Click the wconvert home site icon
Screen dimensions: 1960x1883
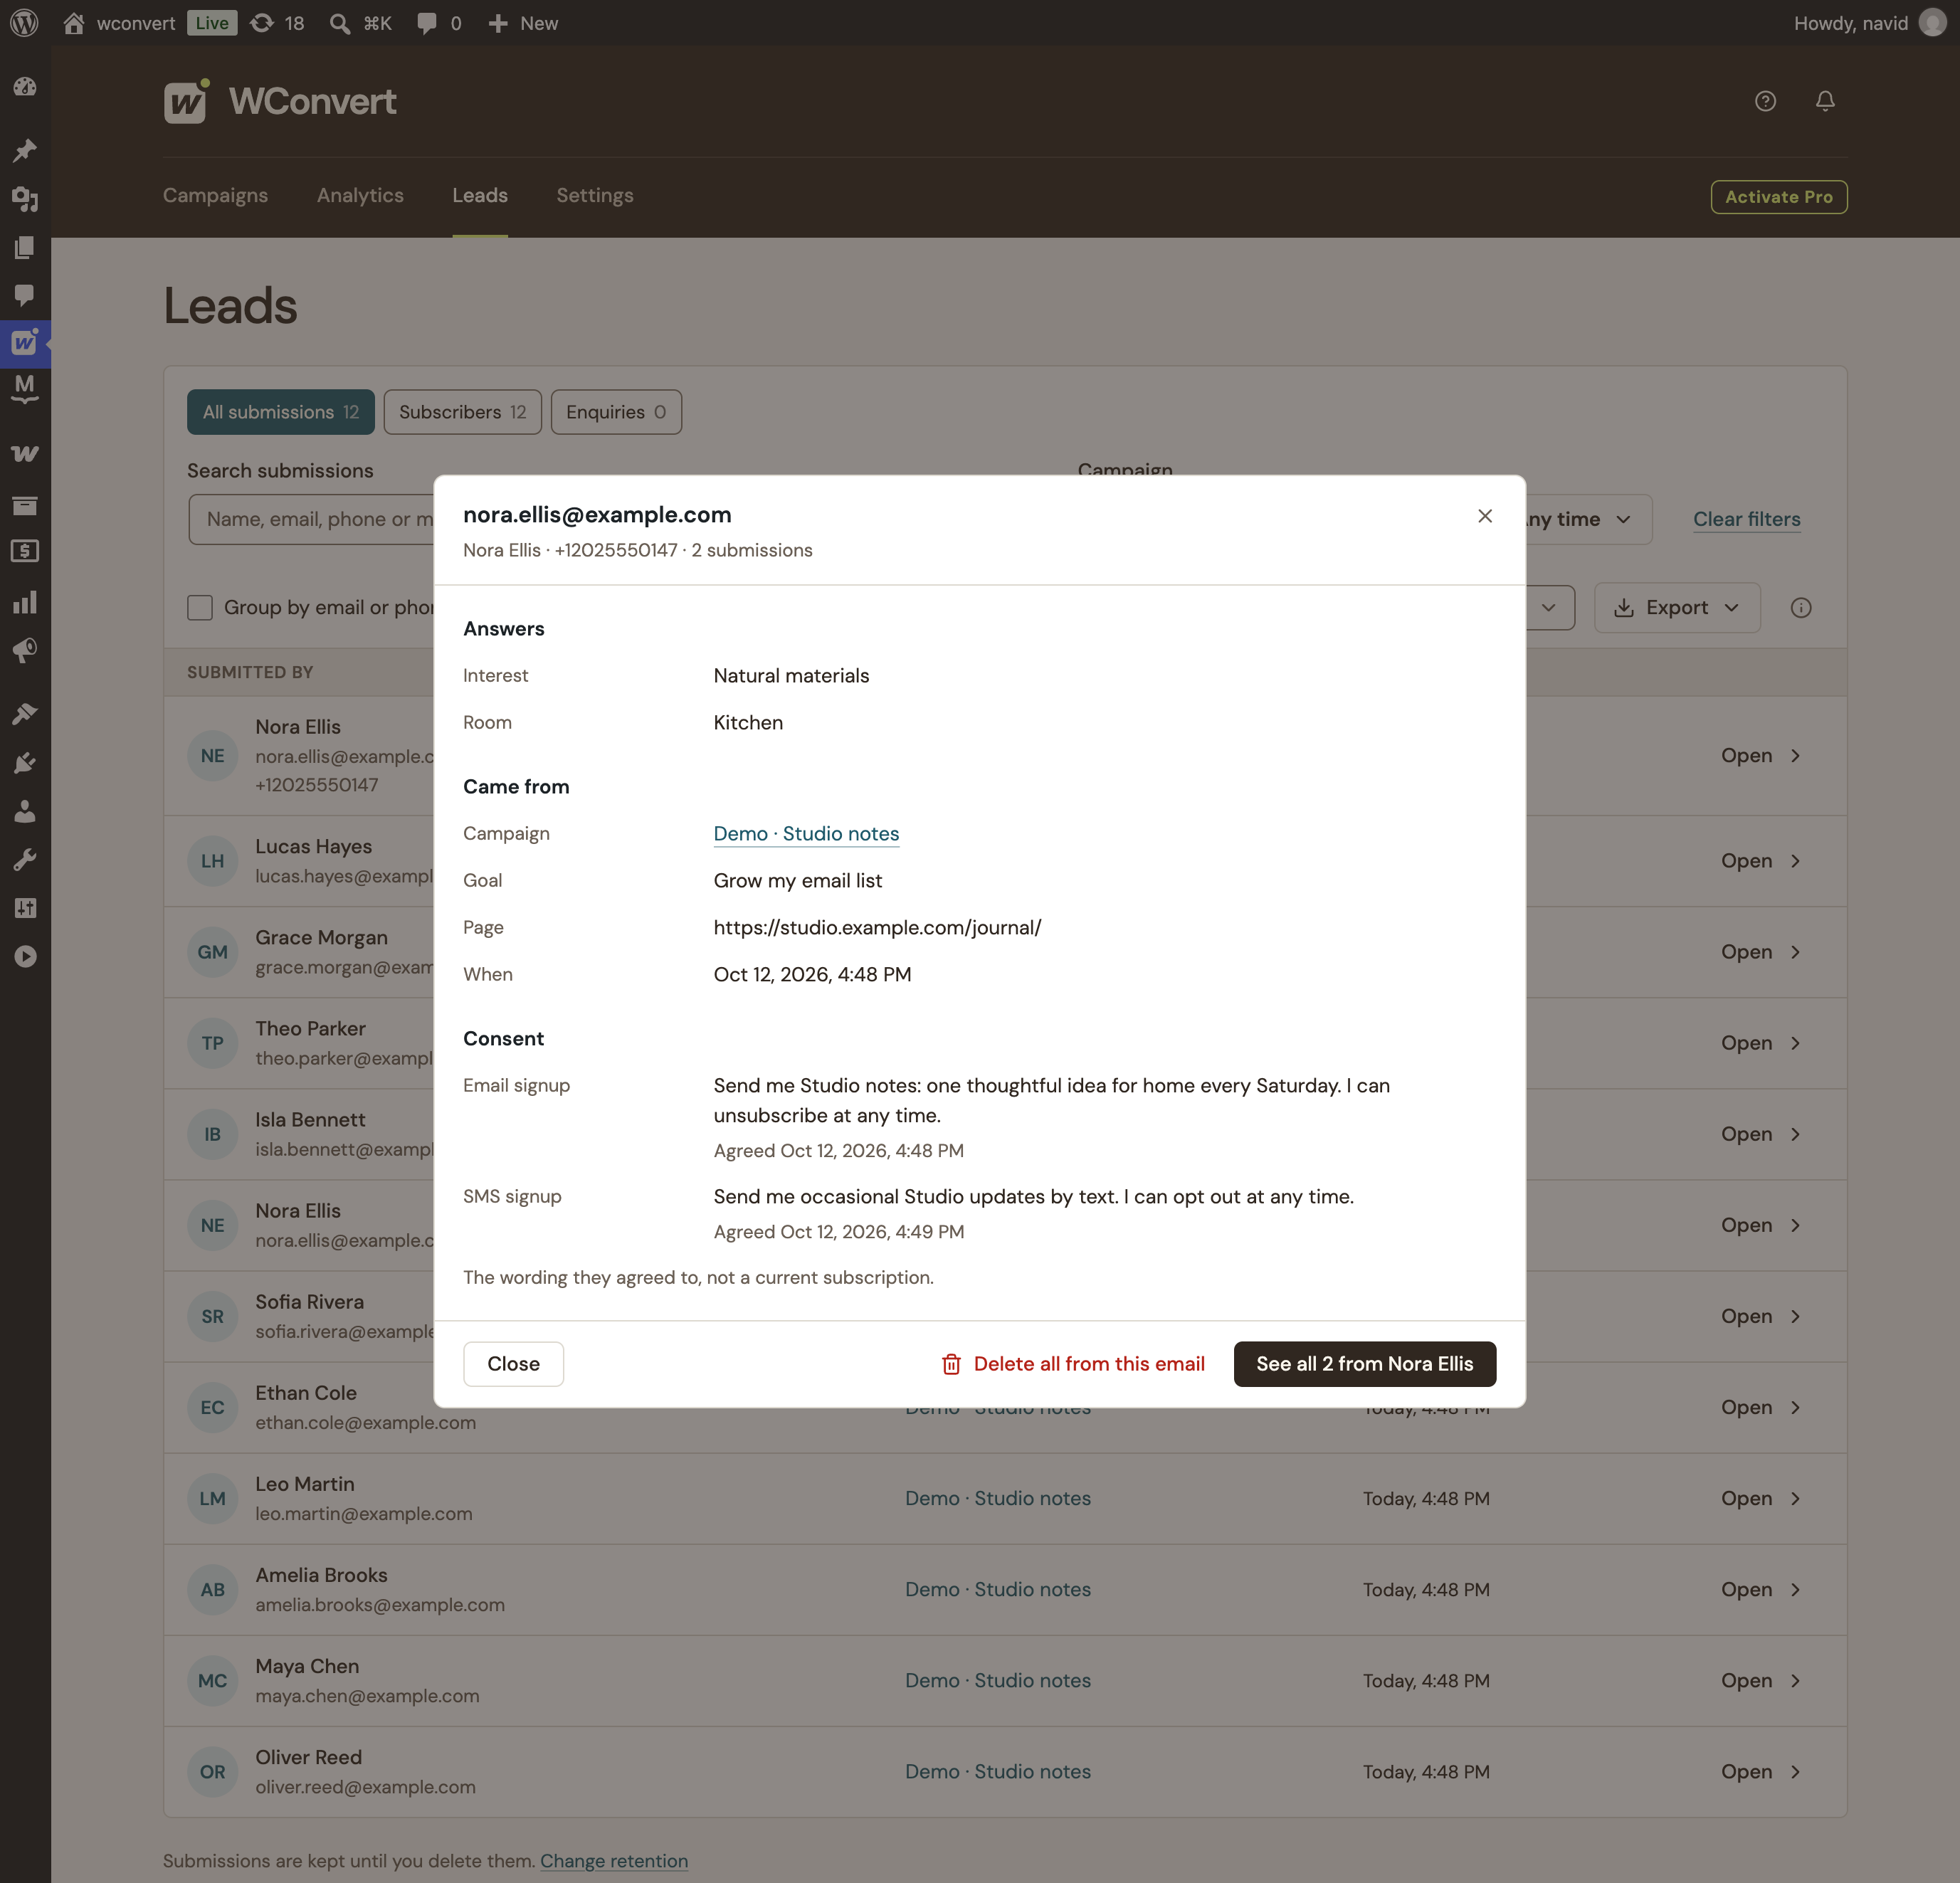pyautogui.click(x=73, y=22)
